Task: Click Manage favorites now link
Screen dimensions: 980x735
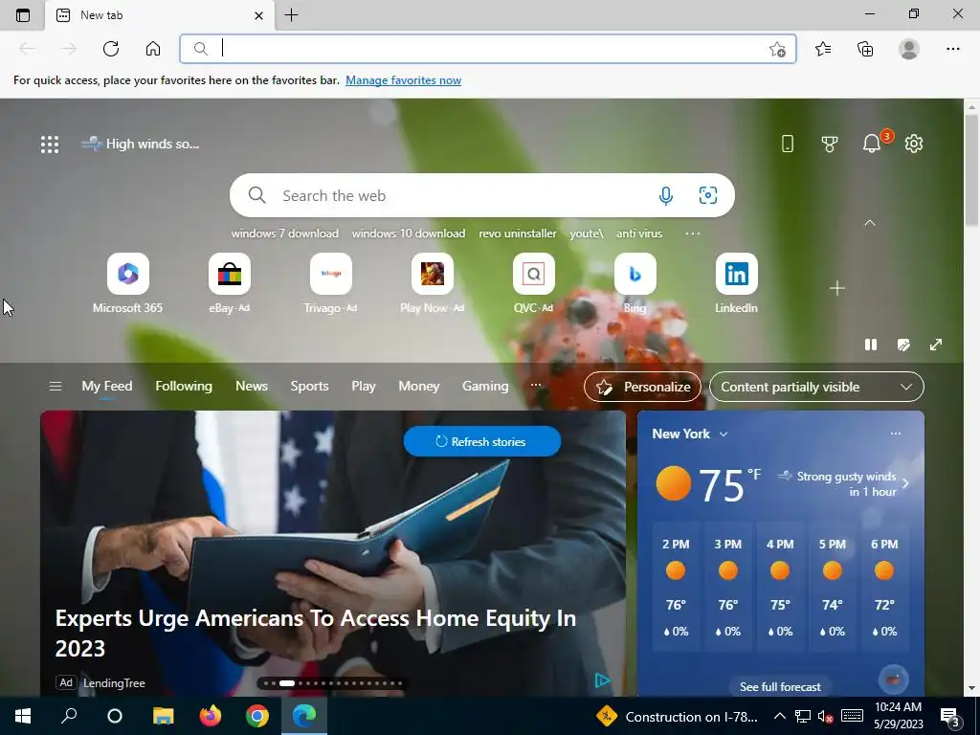Action: pyautogui.click(x=403, y=80)
